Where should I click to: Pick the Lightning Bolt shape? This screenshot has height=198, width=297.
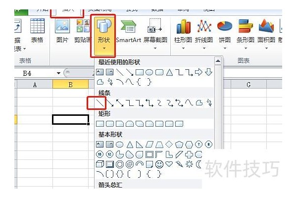[x=179, y=164]
